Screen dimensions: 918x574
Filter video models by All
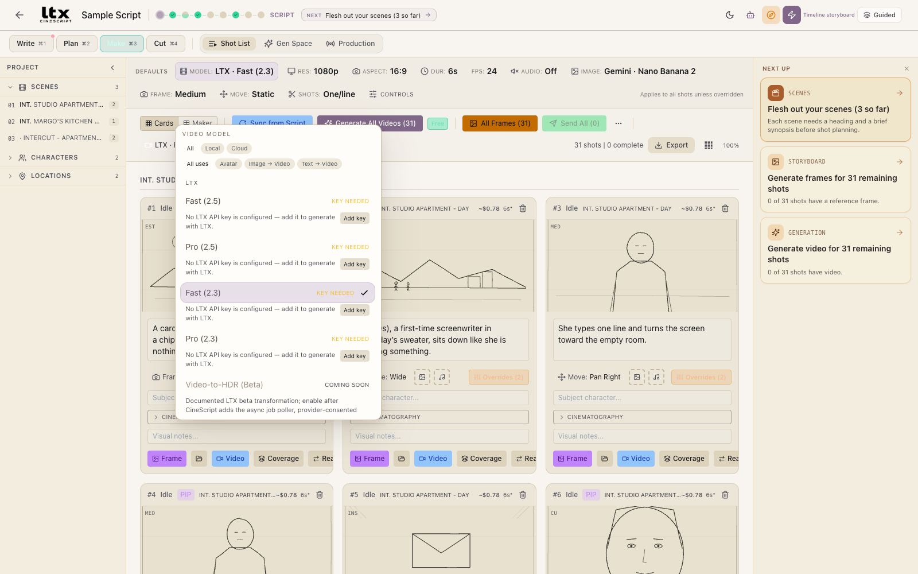coord(190,149)
